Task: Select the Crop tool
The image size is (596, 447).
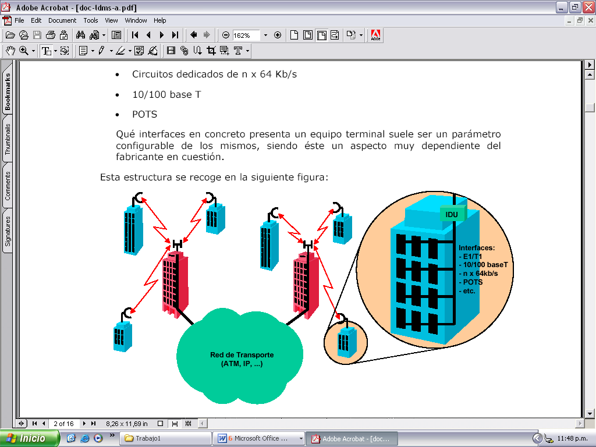Action: point(211,51)
